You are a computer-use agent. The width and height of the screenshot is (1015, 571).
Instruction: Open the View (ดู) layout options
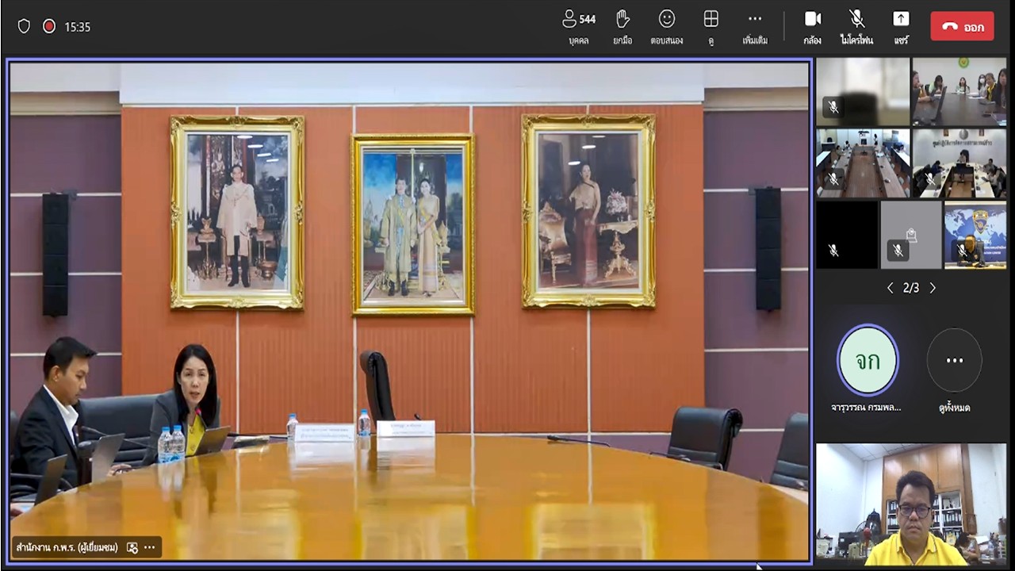pyautogui.click(x=710, y=26)
